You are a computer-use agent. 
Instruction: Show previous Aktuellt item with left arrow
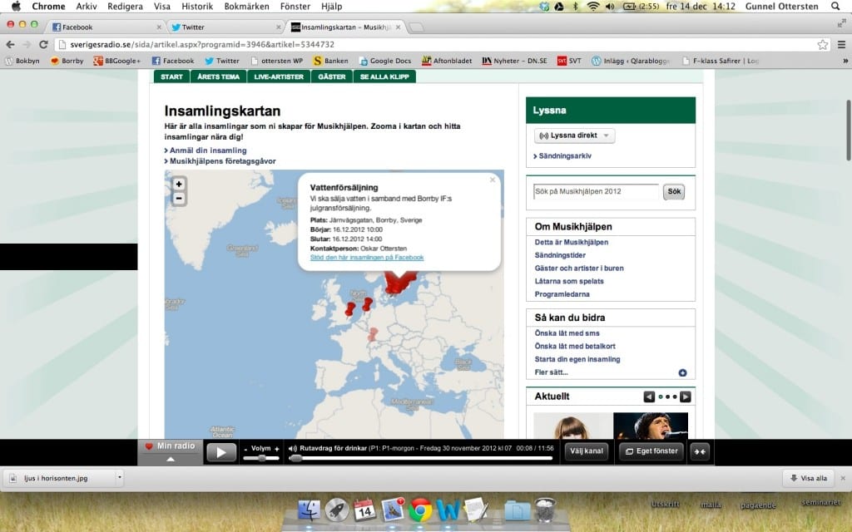(x=649, y=397)
